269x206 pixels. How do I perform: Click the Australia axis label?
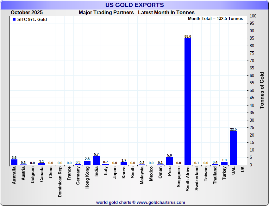pyautogui.click(x=14, y=175)
